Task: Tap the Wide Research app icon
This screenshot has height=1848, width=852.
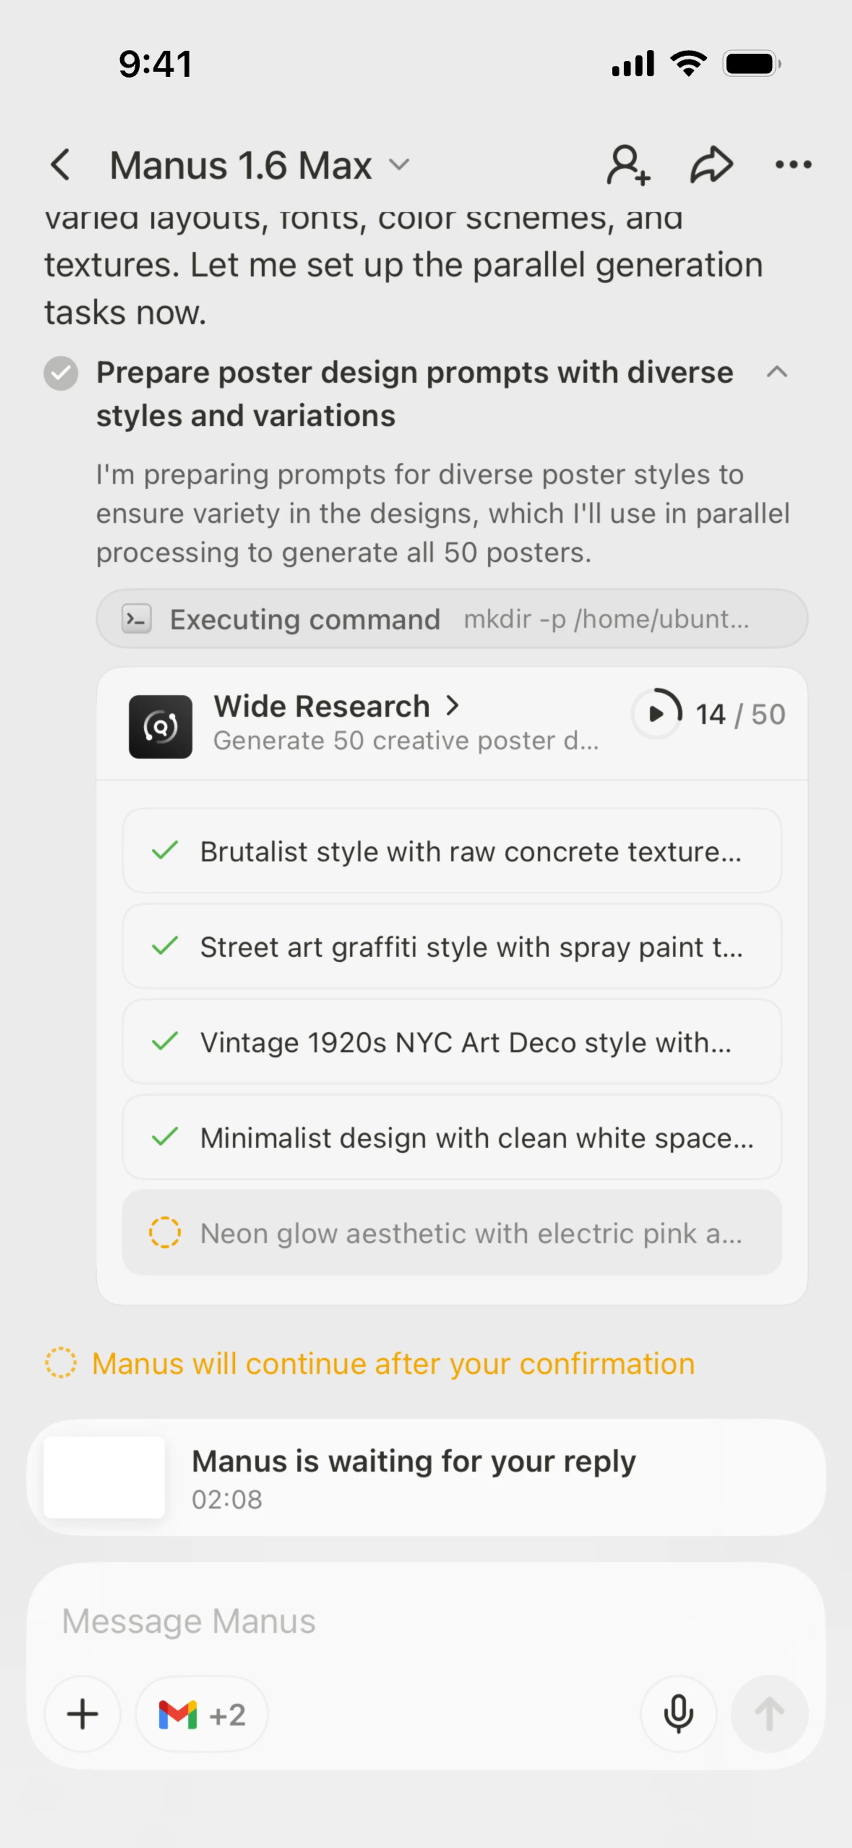Action: 160,726
